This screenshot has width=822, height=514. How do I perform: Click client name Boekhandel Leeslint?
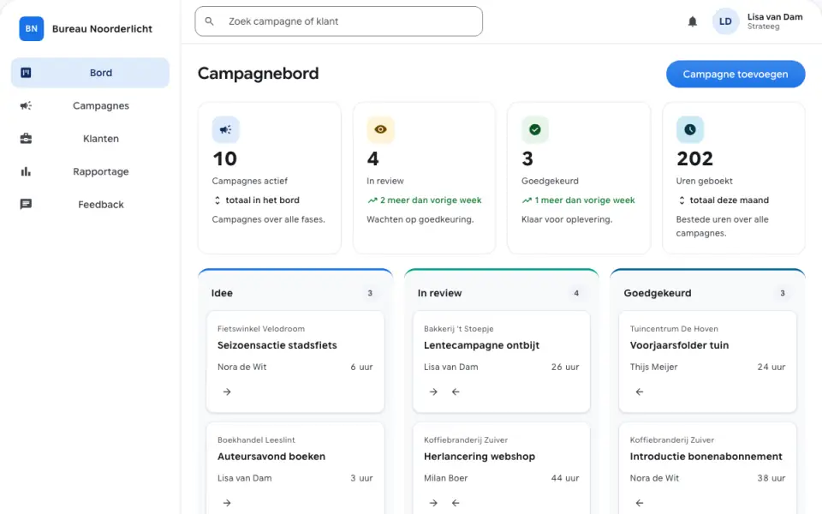(x=256, y=440)
